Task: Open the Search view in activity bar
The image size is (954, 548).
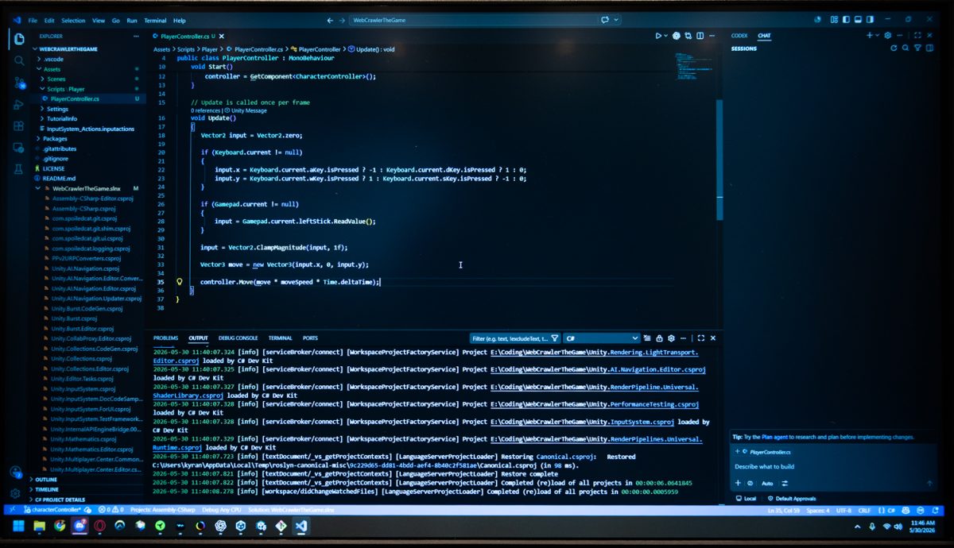Action: [x=18, y=60]
